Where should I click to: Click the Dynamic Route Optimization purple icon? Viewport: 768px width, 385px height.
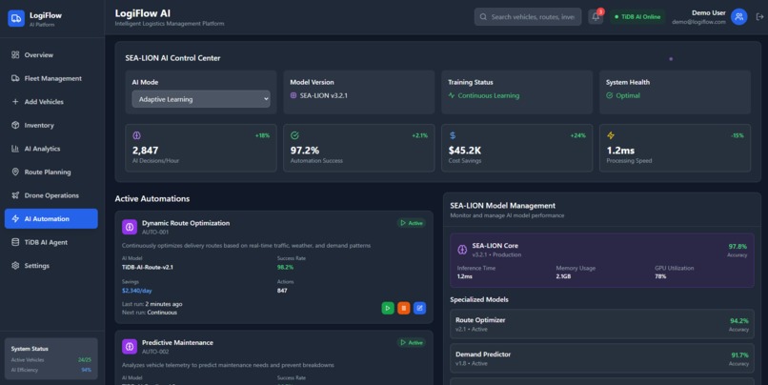130,227
